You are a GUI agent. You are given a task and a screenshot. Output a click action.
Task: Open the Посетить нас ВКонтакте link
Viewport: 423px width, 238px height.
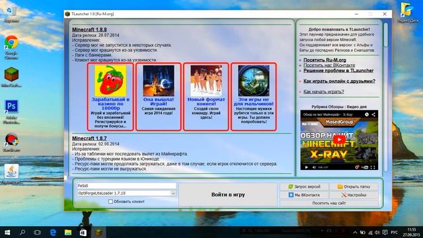point(329,65)
